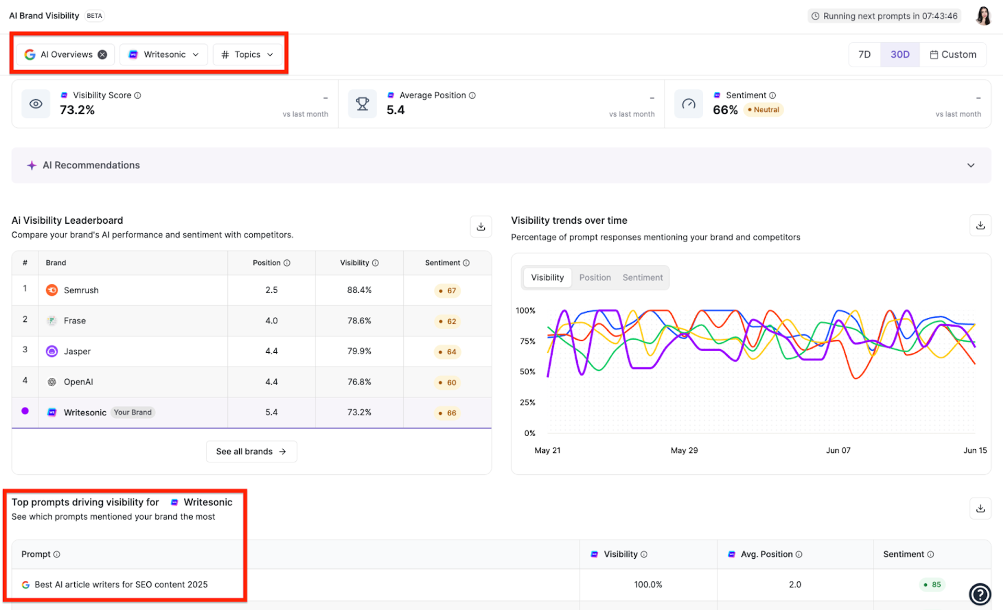Image resolution: width=1003 pixels, height=610 pixels.
Task: Click the purple dot marking Writesonic's row
Action: click(x=25, y=411)
